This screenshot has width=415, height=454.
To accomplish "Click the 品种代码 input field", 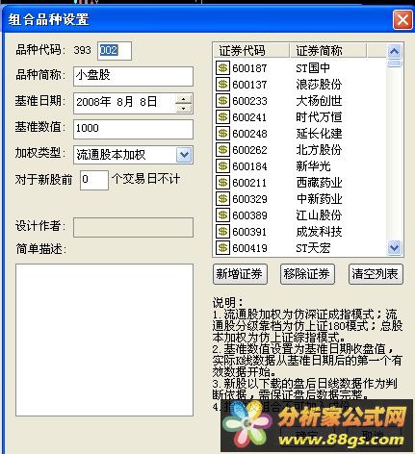I will pos(115,51).
